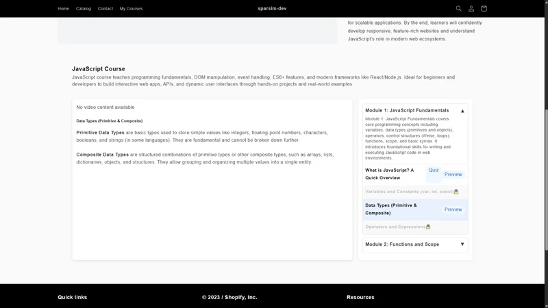548x308 pixels.
Task: Open the Catalog menu item
Action: [x=84, y=8]
